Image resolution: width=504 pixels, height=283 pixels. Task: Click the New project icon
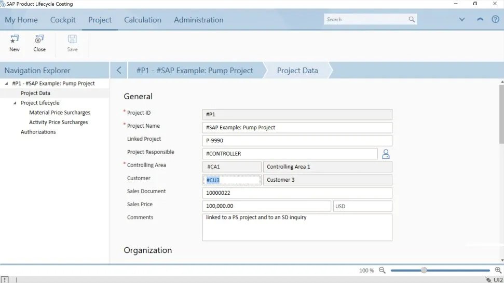point(15,39)
